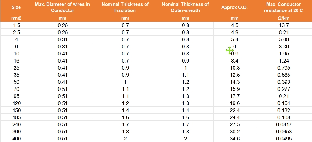The height and width of the screenshot is (142, 312).
Task: Select the 0.0495 resistance cell
Action: coord(284,139)
